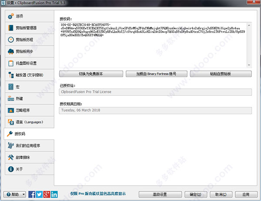
Task: Click 粘贴自剪贴板 button
Action: pyautogui.click(x=221, y=74)
